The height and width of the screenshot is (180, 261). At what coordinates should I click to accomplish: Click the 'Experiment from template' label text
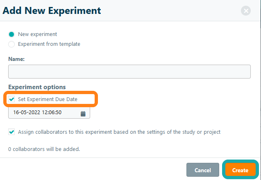pos(49,44)
